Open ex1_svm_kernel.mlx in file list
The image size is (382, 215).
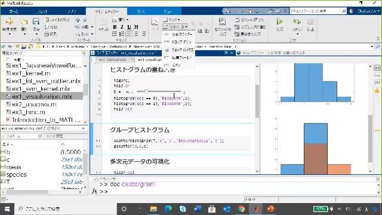tap(41, 89)
